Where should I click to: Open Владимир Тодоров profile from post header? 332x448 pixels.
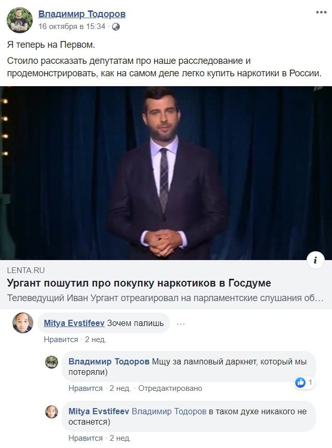coord(82,13)
